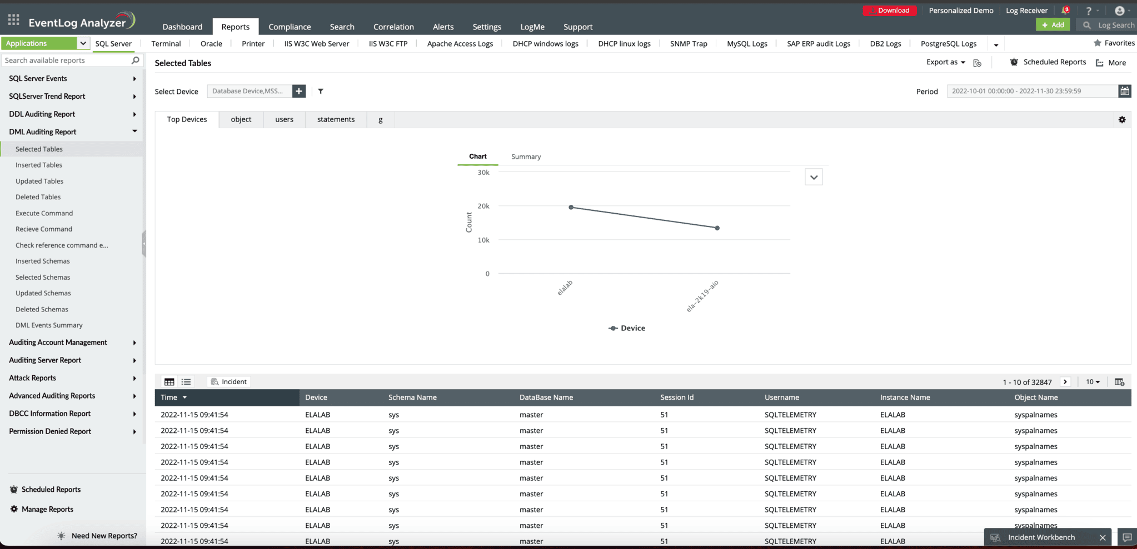Click the sidebar Scheduled Reports clock icon
The width and height of the screenshot is (1137, 549).
14,490
